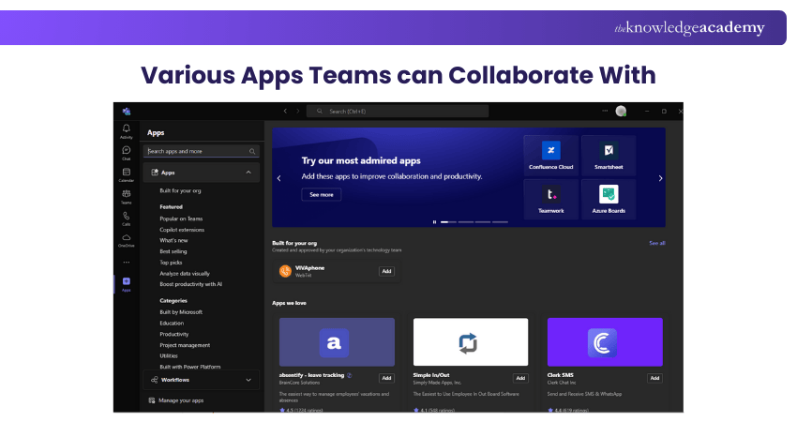
Task: Add the Simple In/Out app
Action: (x=520, y=378)
